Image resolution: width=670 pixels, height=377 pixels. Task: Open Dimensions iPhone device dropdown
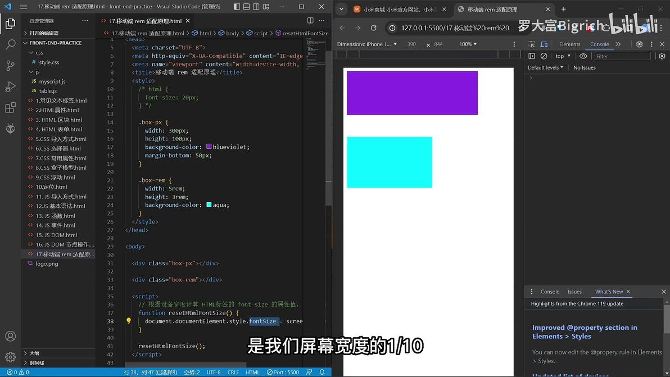[x=367, y=44]
